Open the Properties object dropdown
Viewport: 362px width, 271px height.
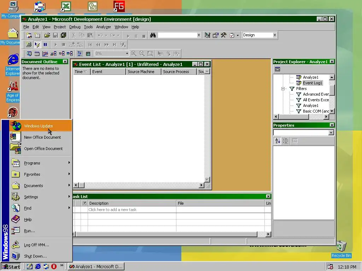click(331, 133)
